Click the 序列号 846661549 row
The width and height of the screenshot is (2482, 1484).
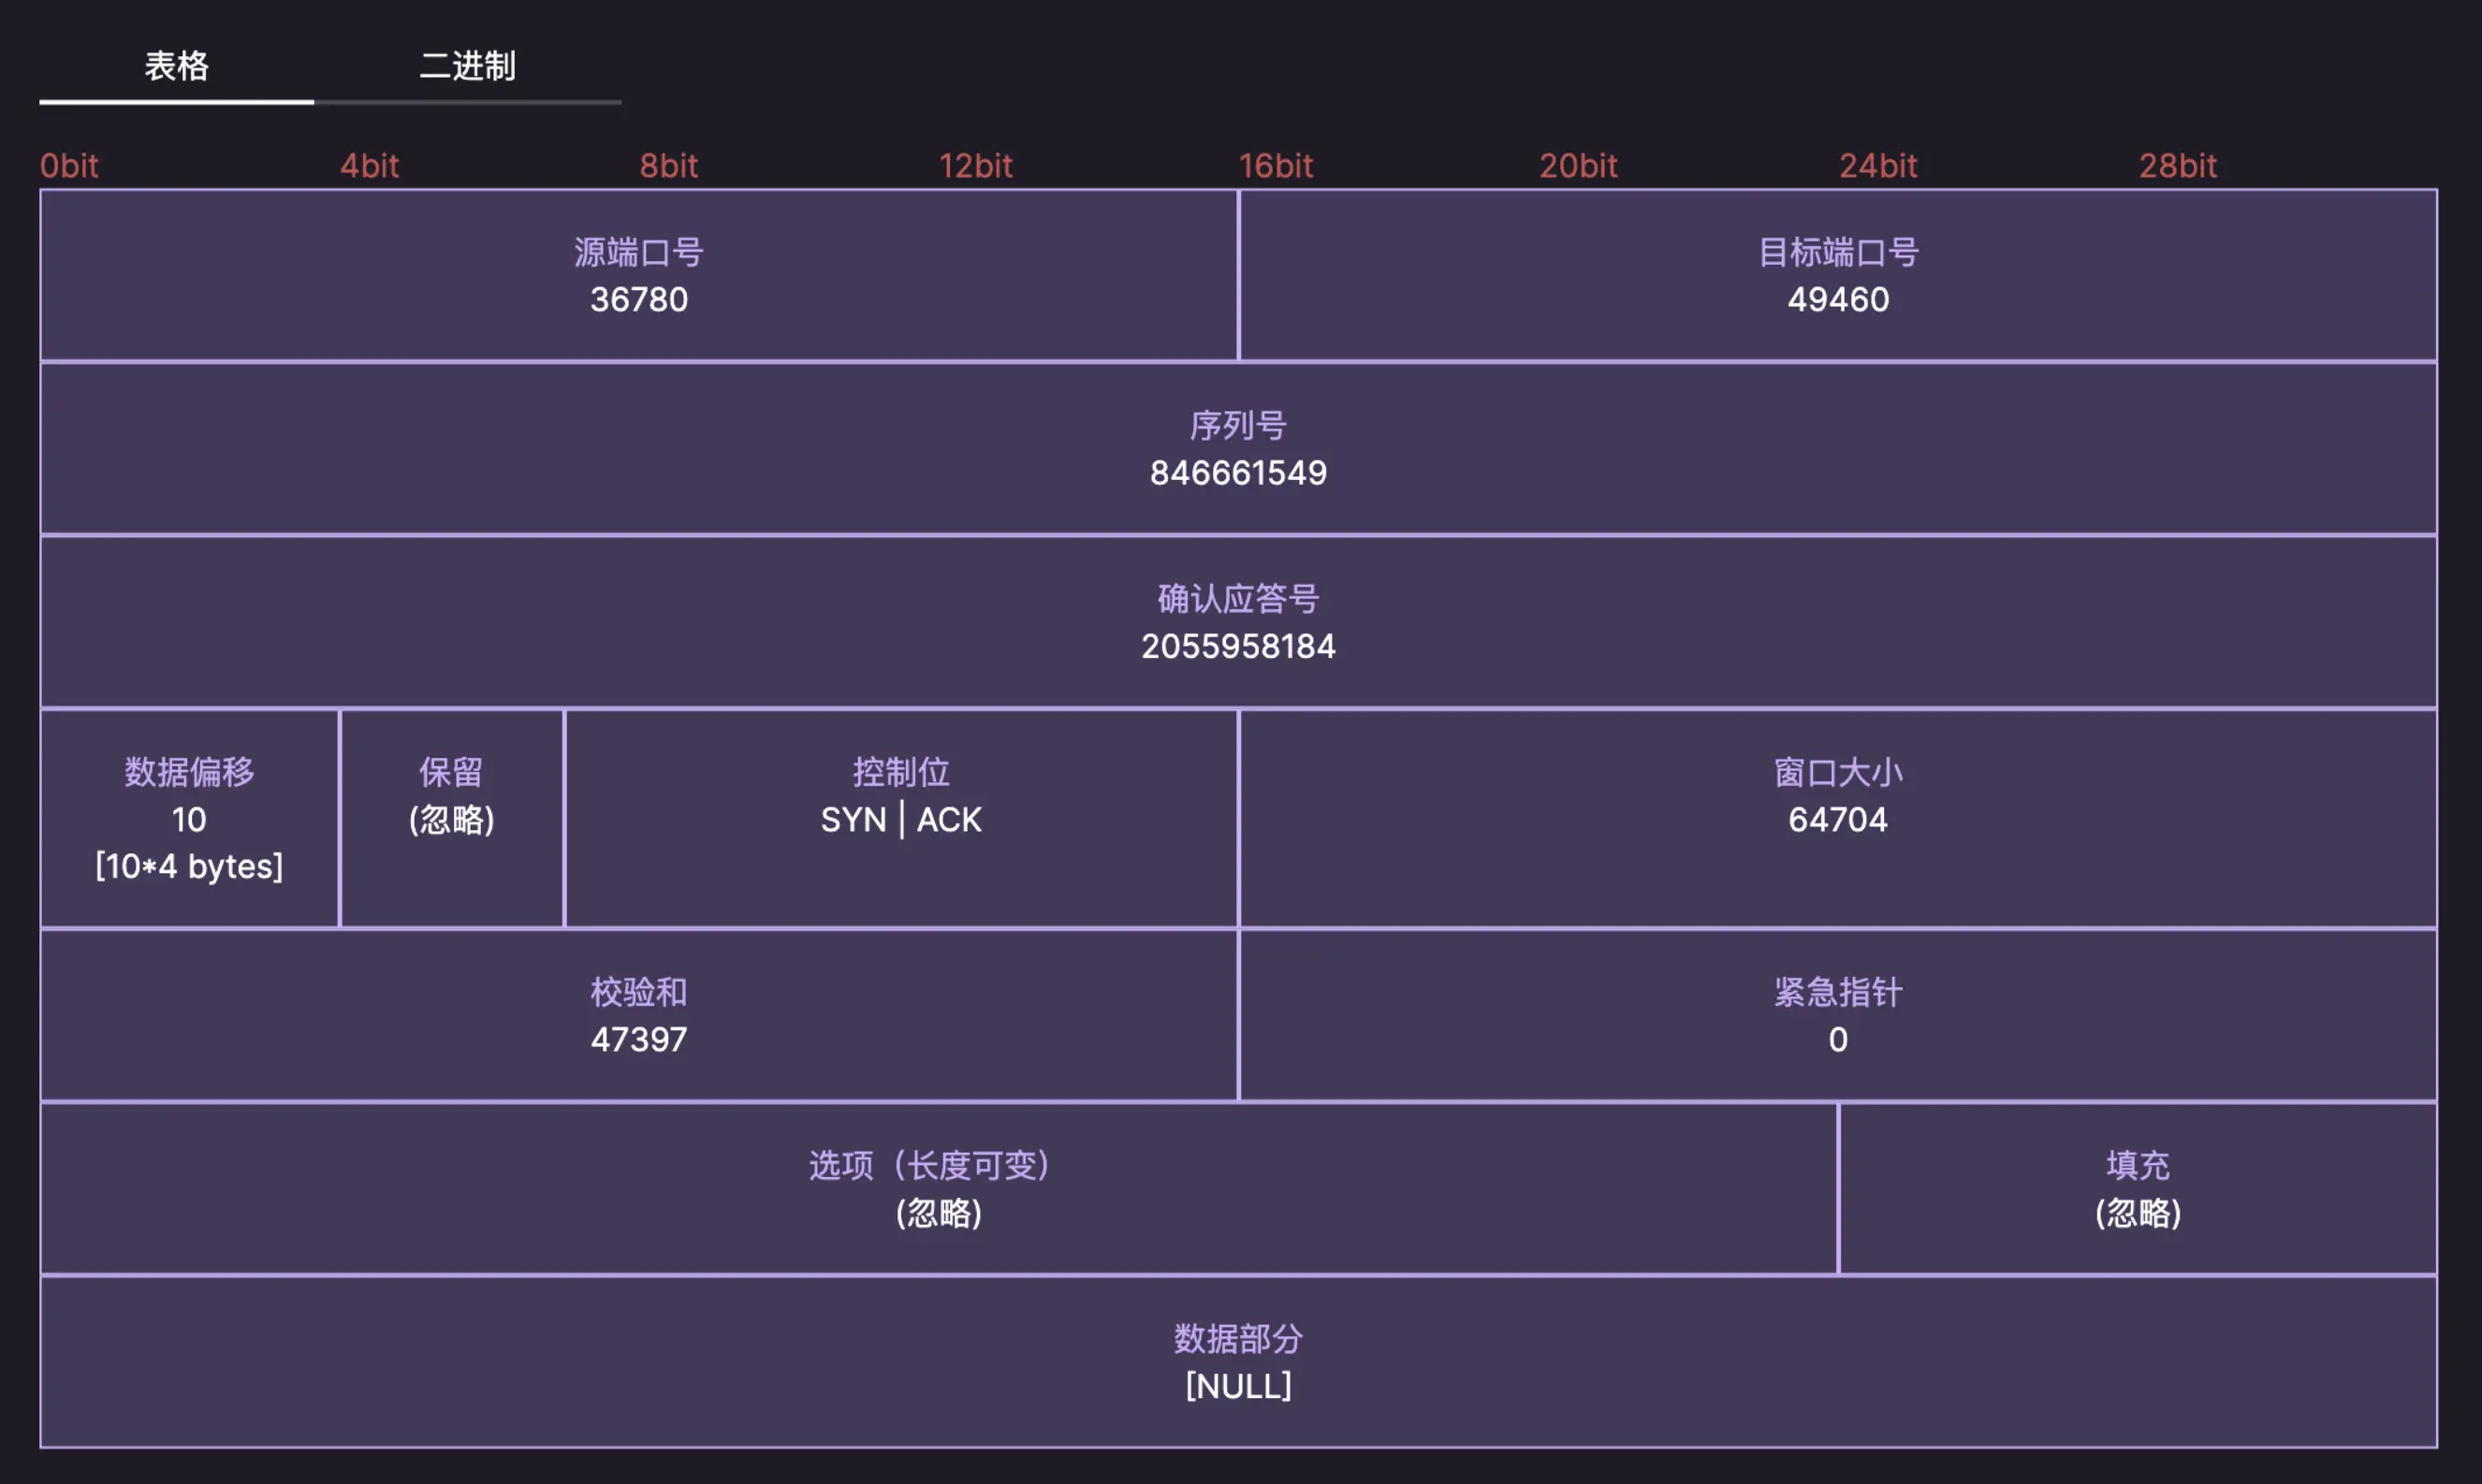point(1238,448)
